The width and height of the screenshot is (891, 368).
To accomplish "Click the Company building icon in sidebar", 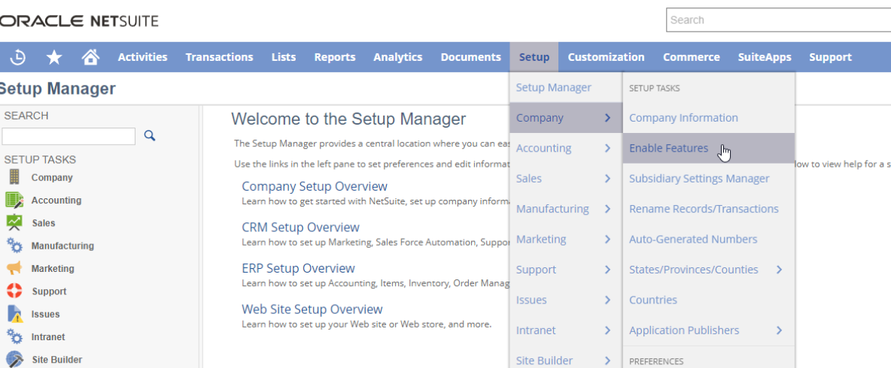I will coord(14,177).
